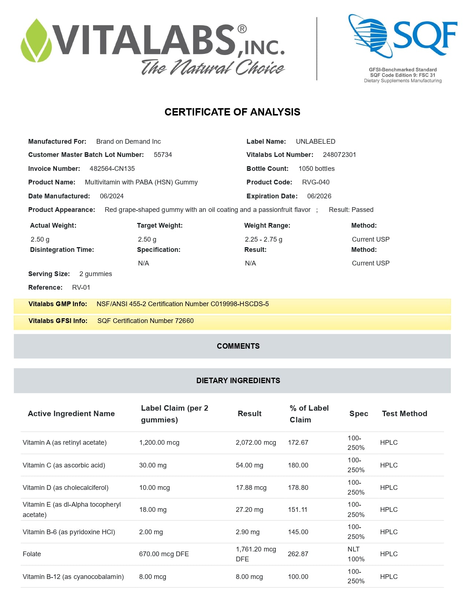Click the COMMENTS section header bar
Viewport: 467px width, 605px height.
pos(232,346)
